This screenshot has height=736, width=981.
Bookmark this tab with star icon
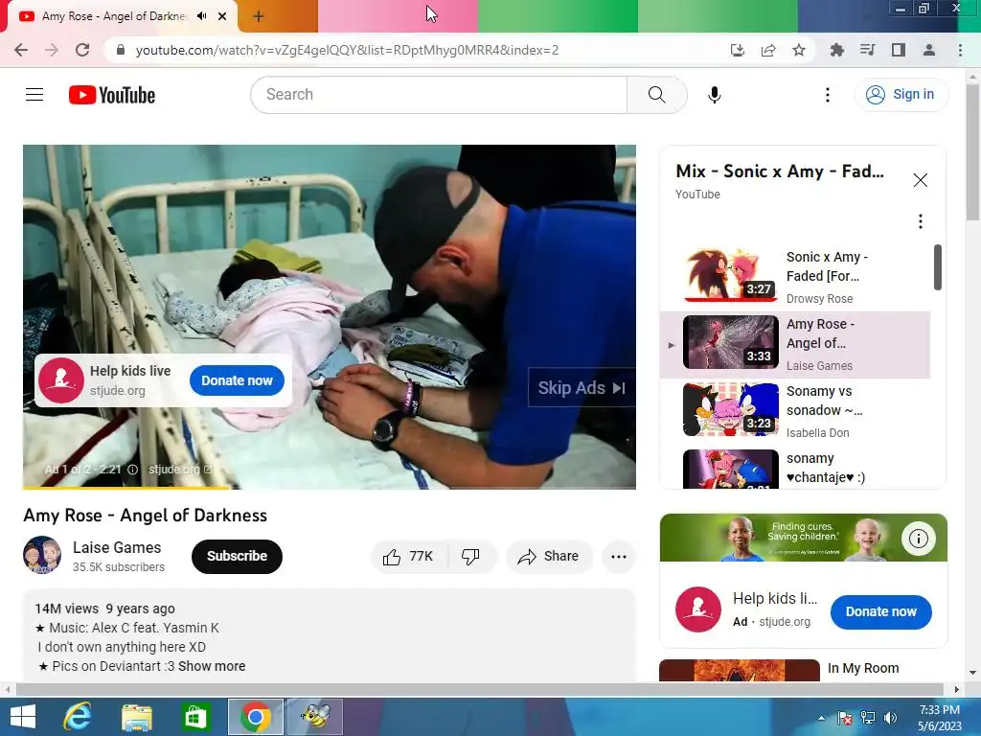point(799,50)
